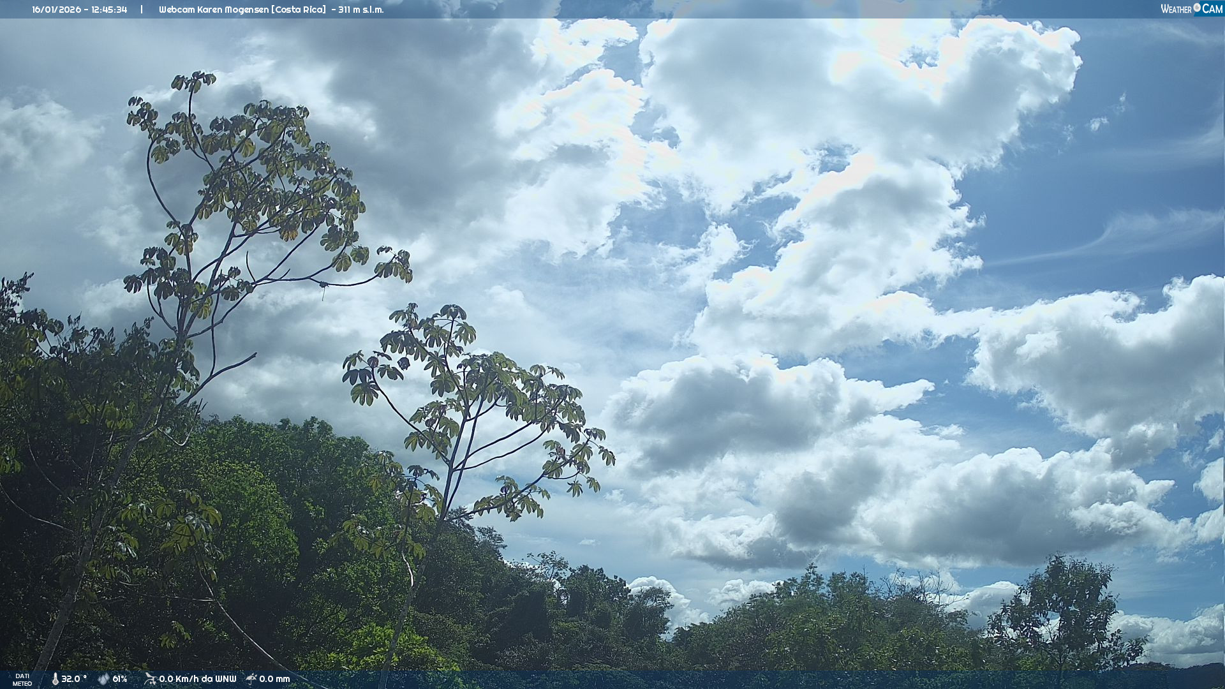
Task: Click the 0.0 Km/h da WNW wind reading
Action: point(197,679)
